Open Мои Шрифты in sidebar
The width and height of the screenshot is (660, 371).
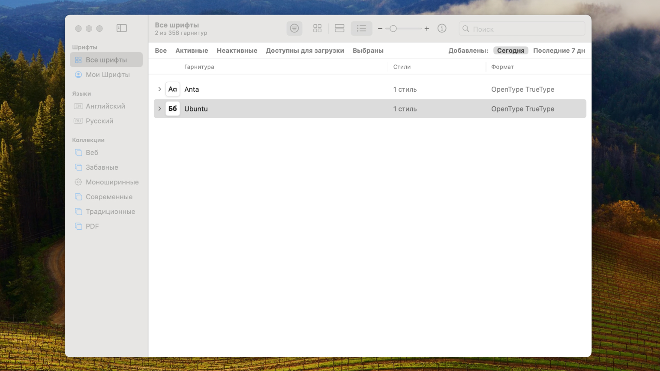(x=108, y=75)
